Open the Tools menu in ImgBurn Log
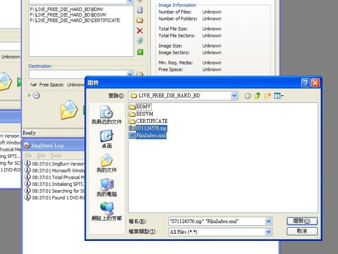Viewport: 338px width, 254px height. [56, 155]
